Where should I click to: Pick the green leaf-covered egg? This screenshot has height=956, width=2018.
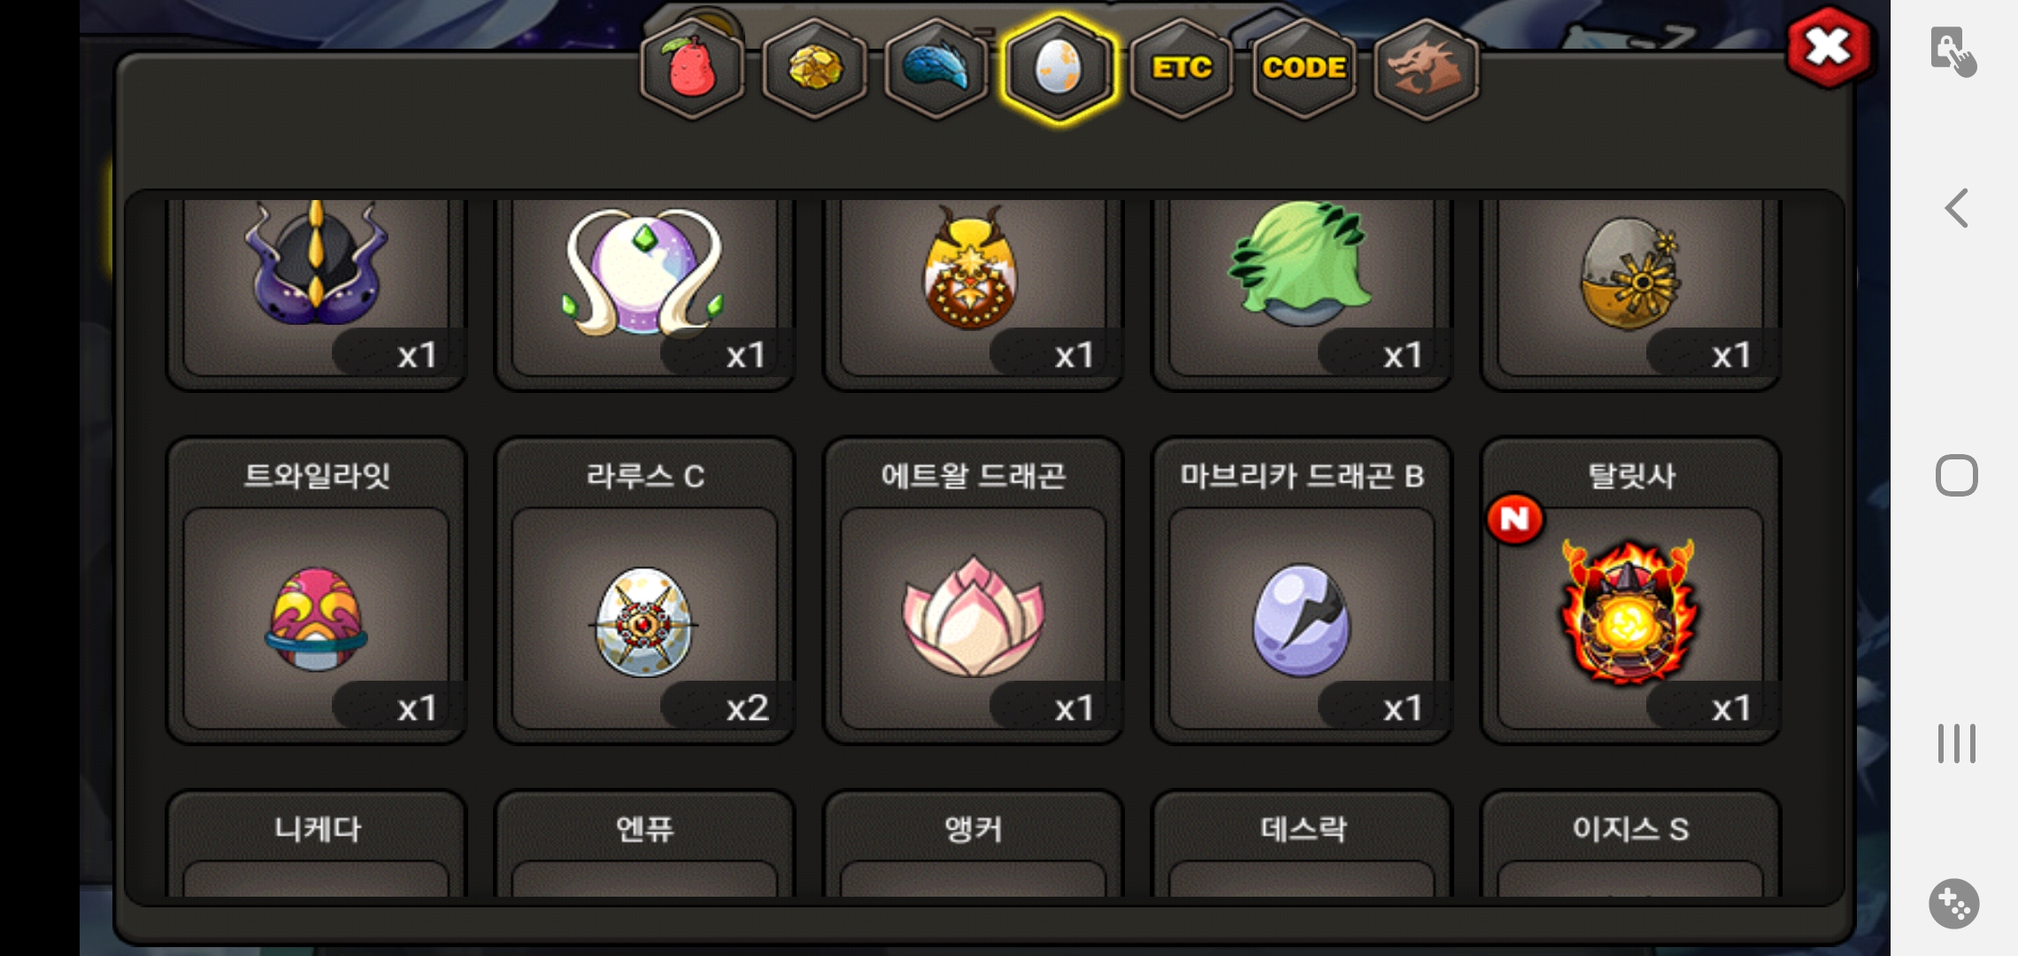point(1301,292)
